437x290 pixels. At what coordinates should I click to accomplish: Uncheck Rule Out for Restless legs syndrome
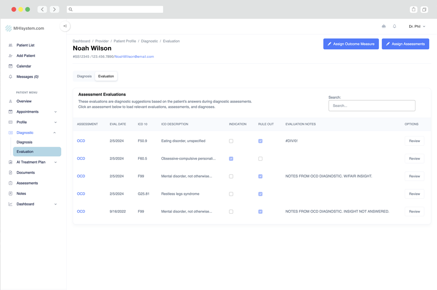tap(260, 194)
